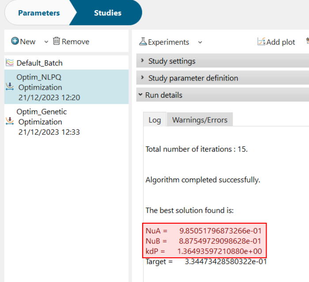309x282 pixels.
Task: Click the Target value line in log
Action: tap(206, 262)
